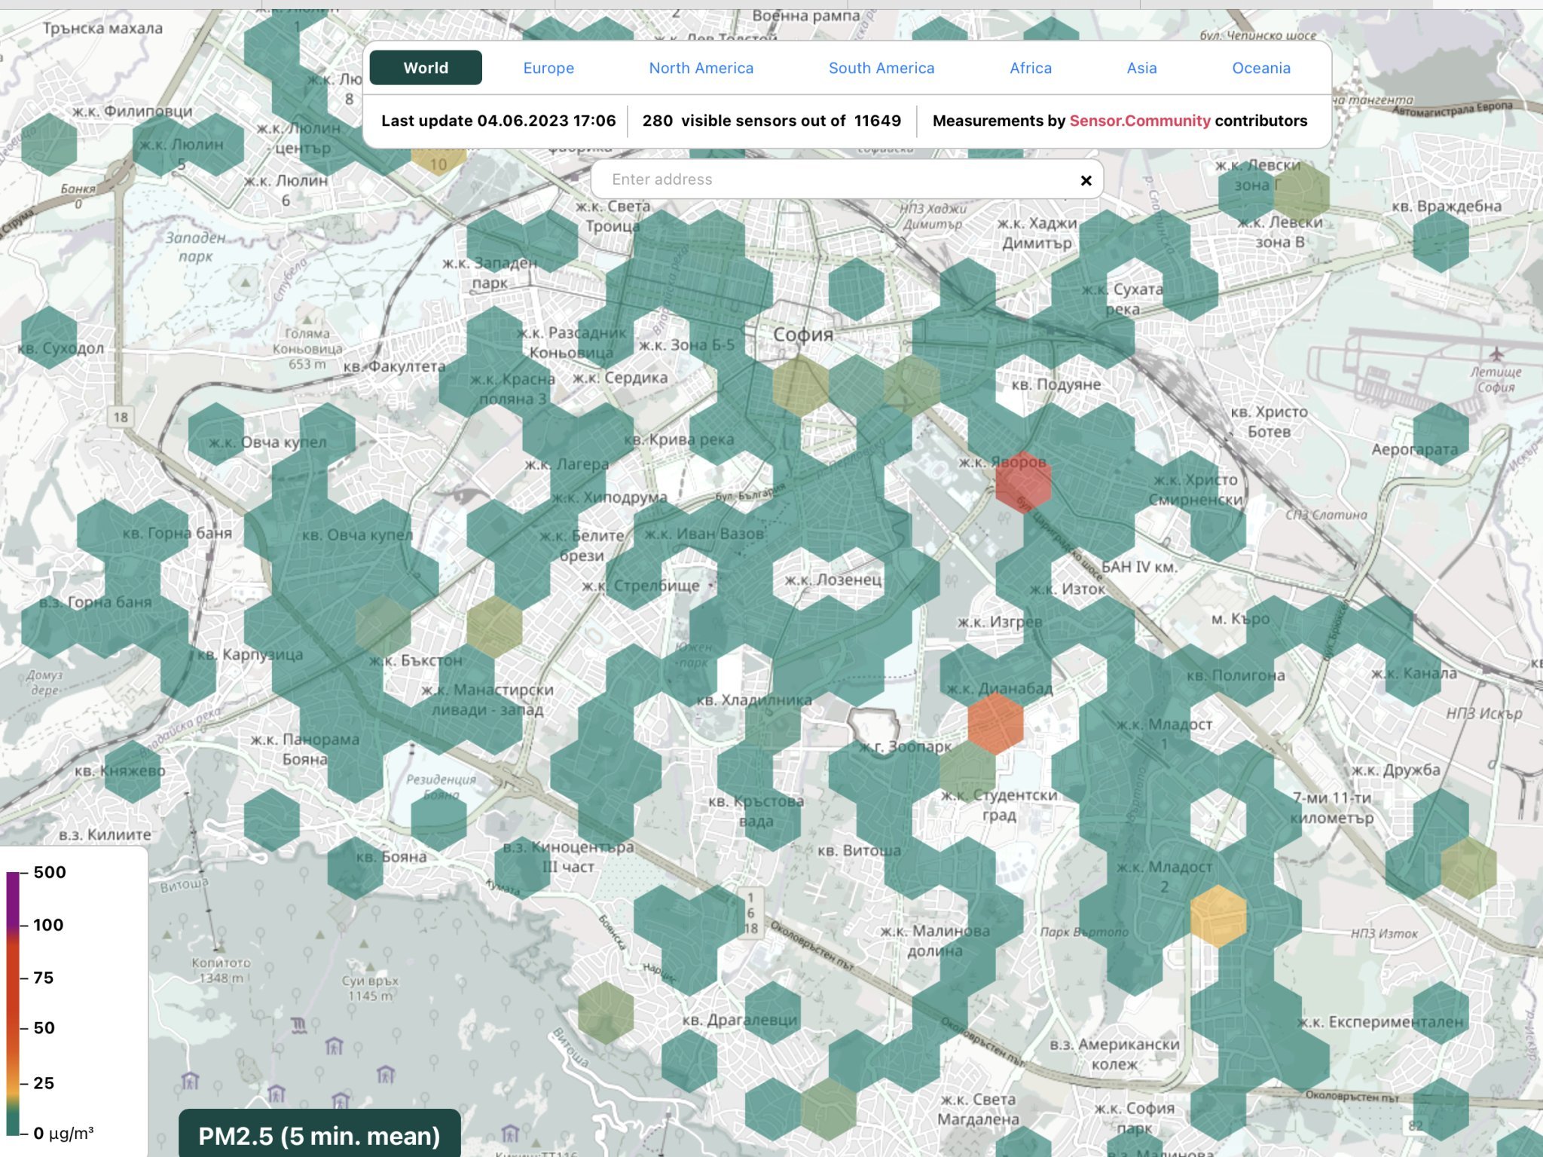
Task: Click the airplane icon at Летище София
Action: 1496,354
